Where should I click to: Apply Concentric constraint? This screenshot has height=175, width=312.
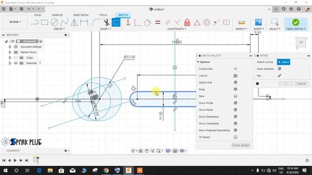pos(207,22)
